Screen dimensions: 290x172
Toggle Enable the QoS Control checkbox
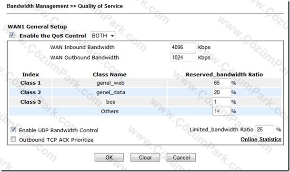(x=11, y=35)
